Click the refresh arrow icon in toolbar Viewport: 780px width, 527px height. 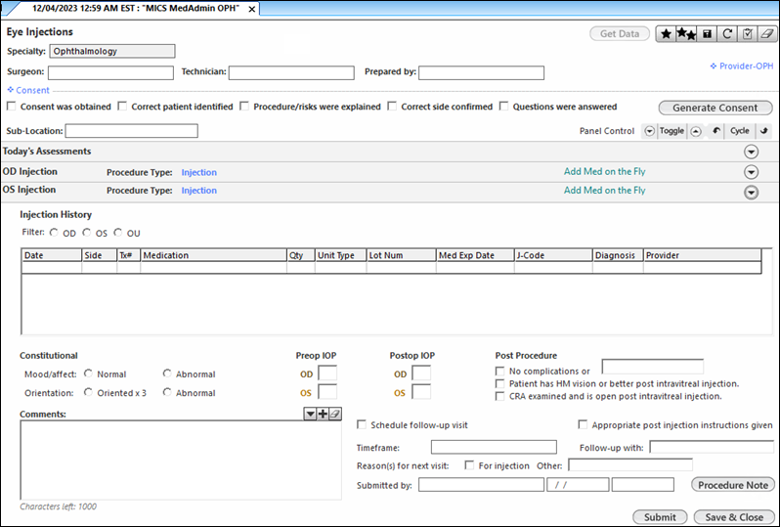coord(727,34)
